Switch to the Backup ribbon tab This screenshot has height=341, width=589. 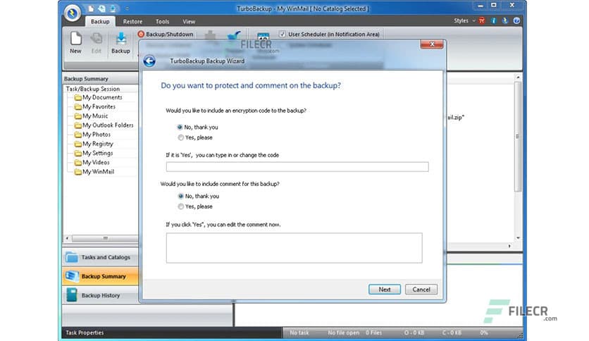100,21
